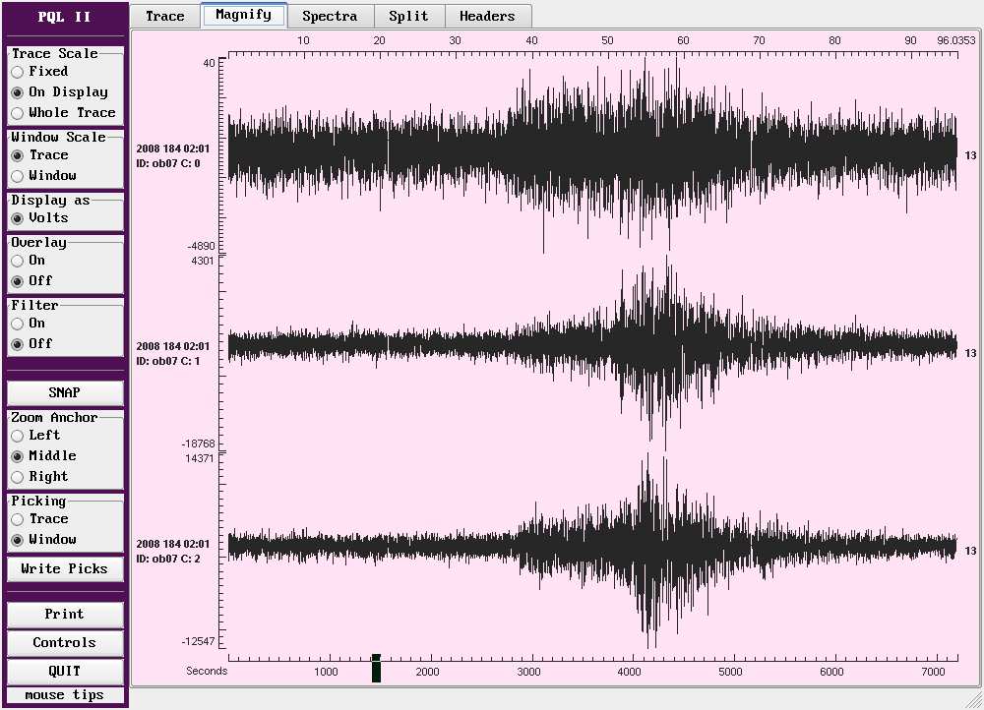This screenshot has width=984, height=710.
Task: Choose Trace picking mode
Action: pyautogui.click(x=18, y=519)
